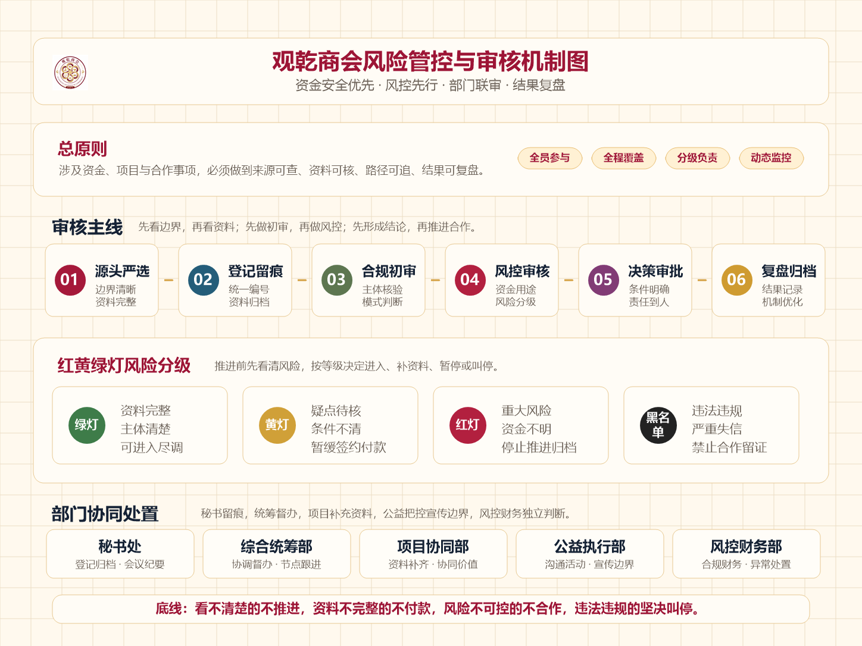Select the purple 05 step circle
Screen dimensions: 862x646
(603, 280)
